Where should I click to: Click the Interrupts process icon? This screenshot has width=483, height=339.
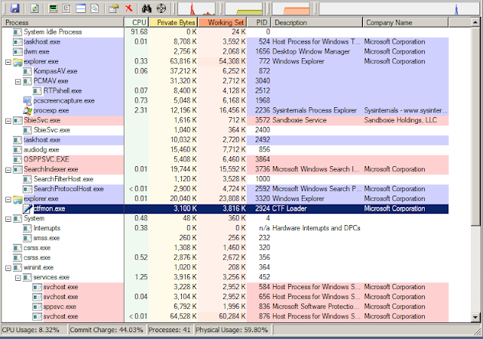click(x=27, y=228)
